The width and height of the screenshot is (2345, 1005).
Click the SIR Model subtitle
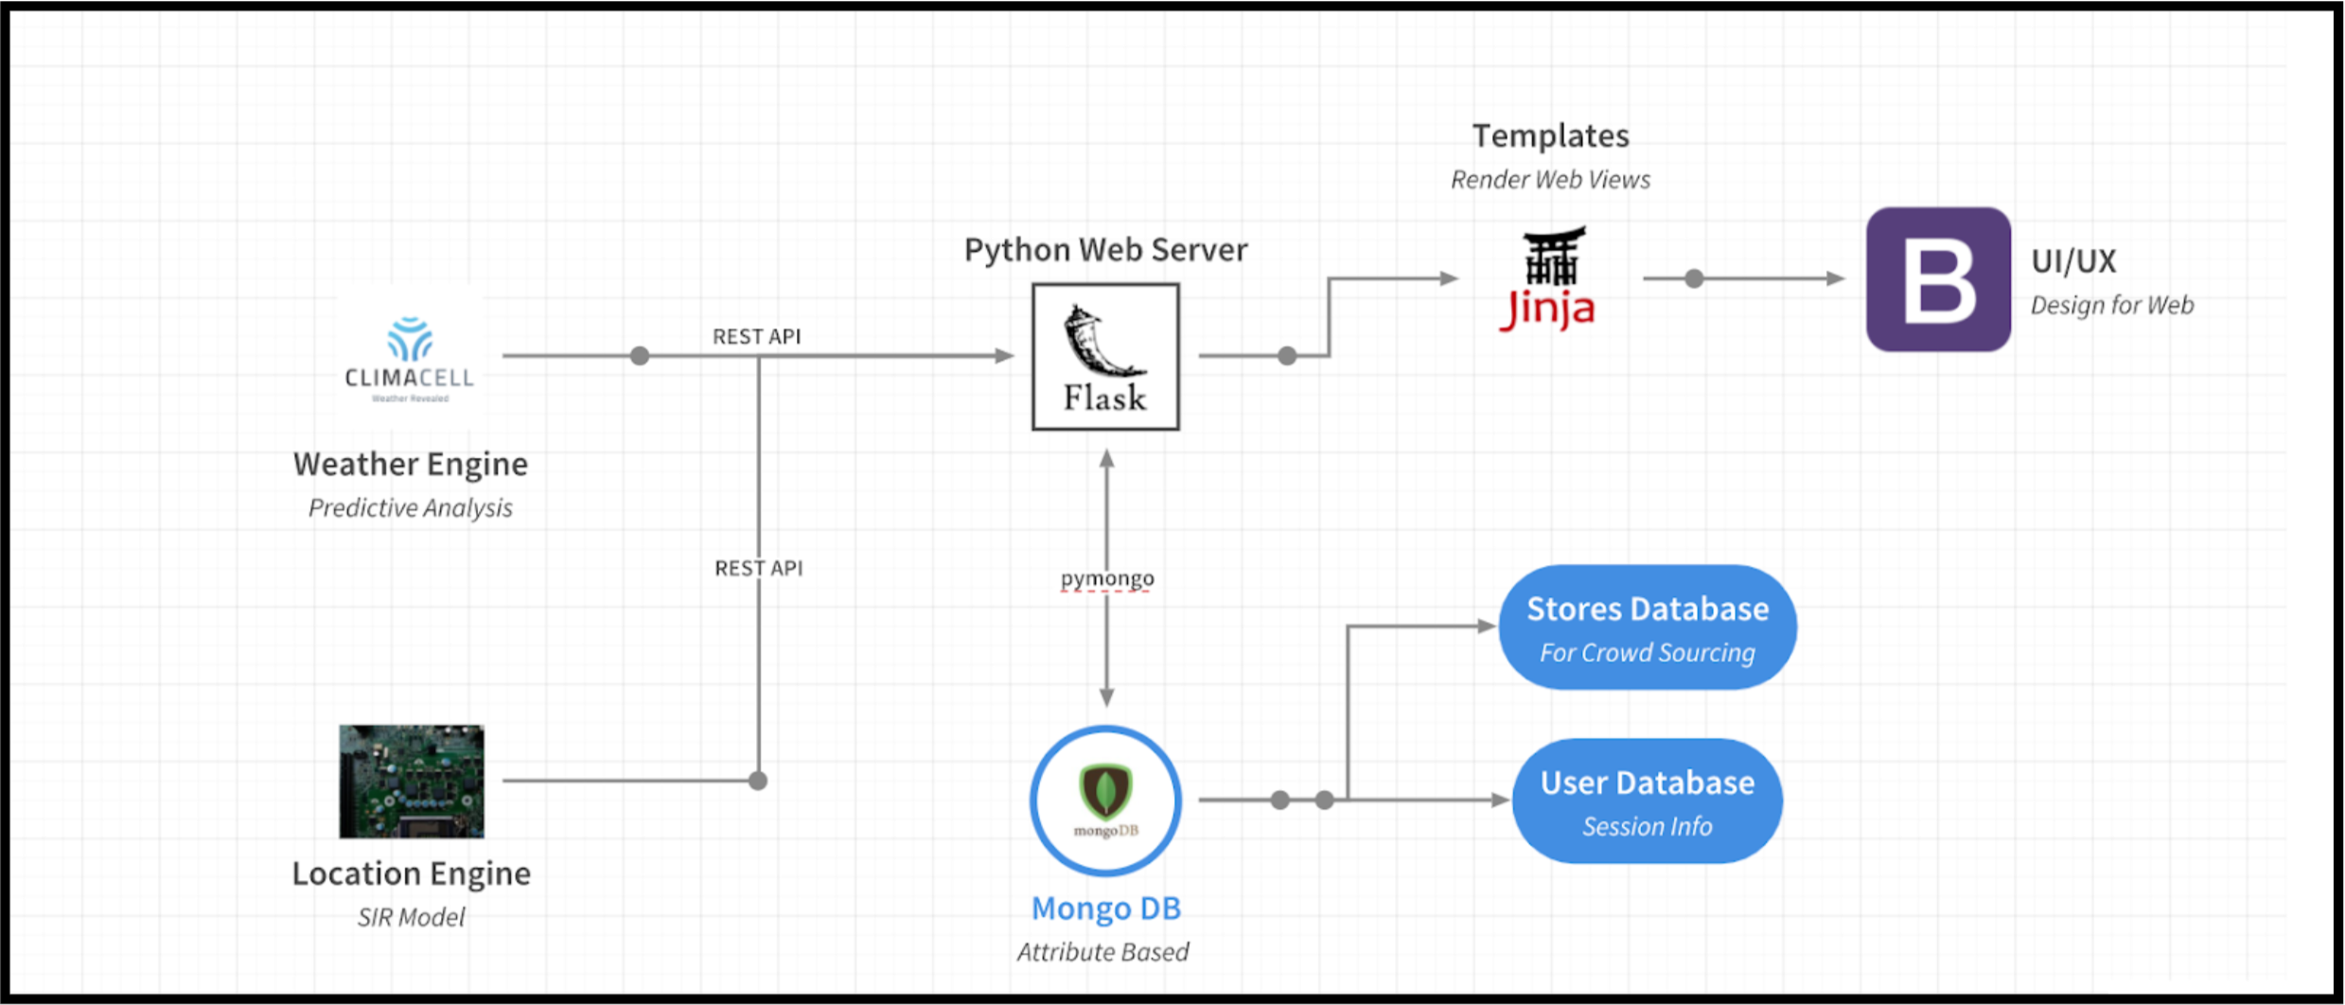point(411,917)
